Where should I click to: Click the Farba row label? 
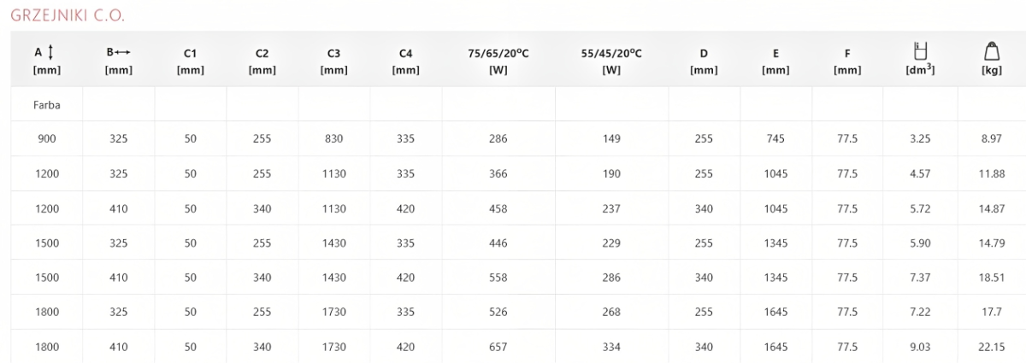point(46,104)
